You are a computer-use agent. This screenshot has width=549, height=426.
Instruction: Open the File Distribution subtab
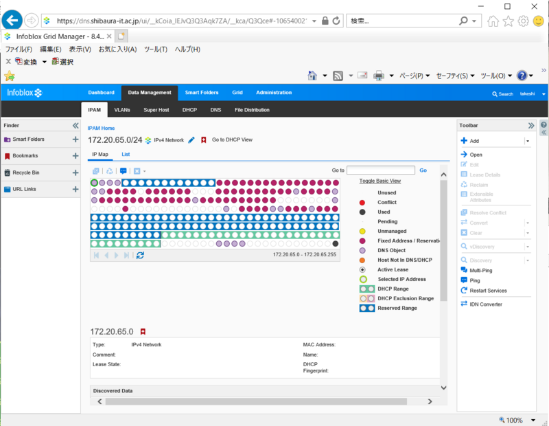tap(252, 110)
